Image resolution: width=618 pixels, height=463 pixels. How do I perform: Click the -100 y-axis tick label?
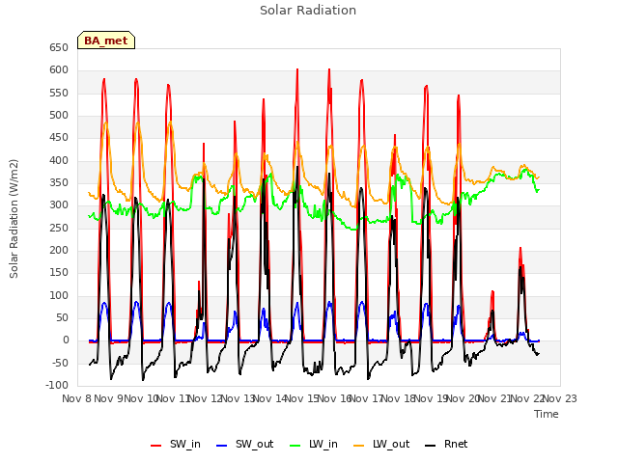click(57, 386)
